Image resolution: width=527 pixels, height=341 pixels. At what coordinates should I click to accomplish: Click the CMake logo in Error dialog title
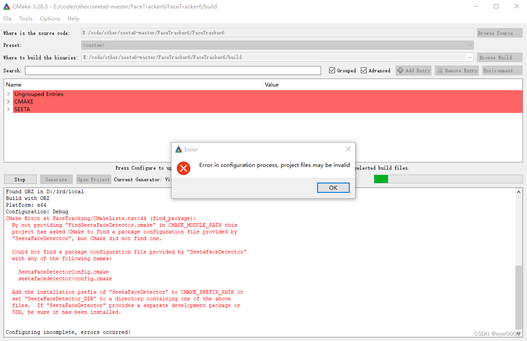click(x=179, y=150)
